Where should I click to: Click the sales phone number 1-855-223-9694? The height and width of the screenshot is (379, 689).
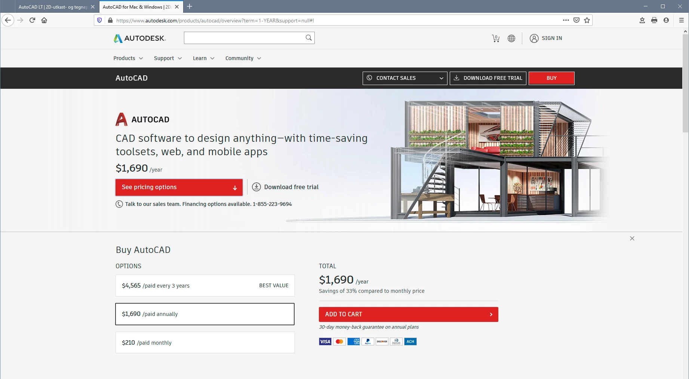point(272,204)
